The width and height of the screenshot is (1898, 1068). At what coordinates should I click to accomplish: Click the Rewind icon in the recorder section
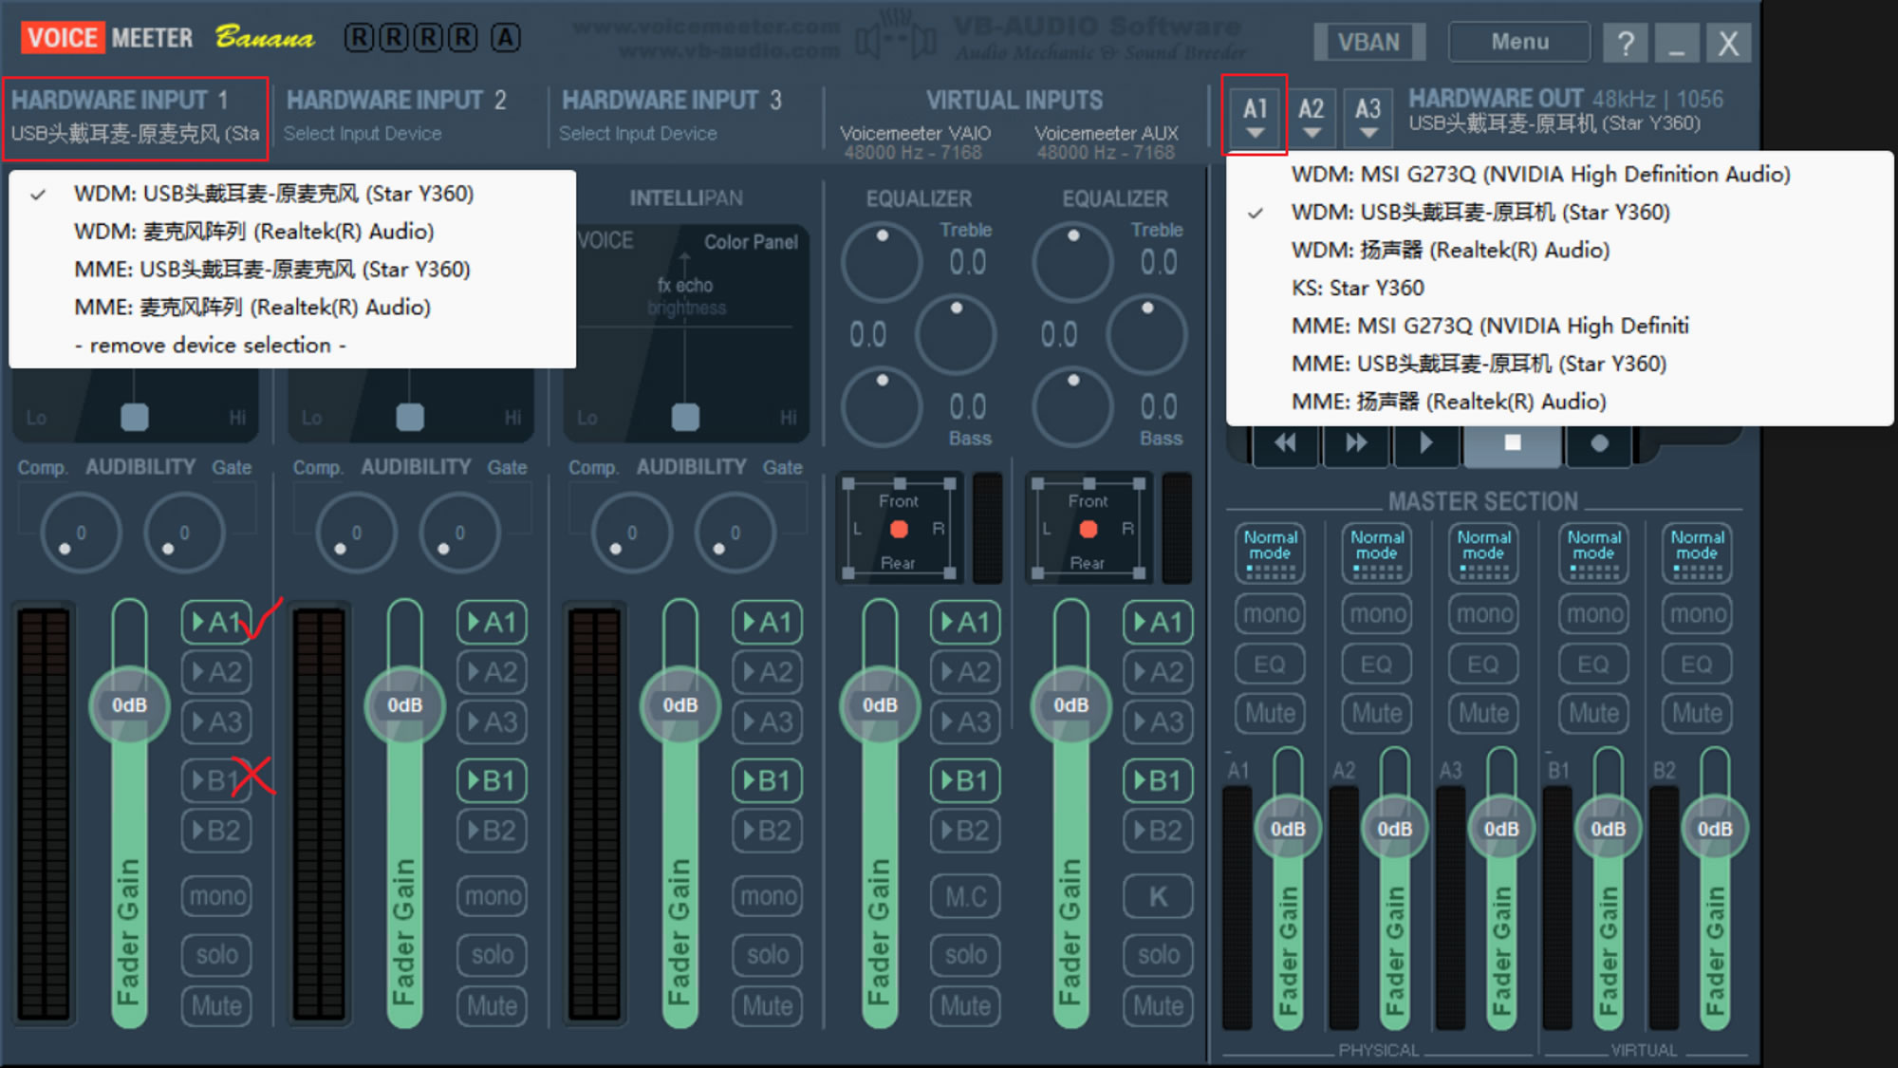(x=1285, y=441)
